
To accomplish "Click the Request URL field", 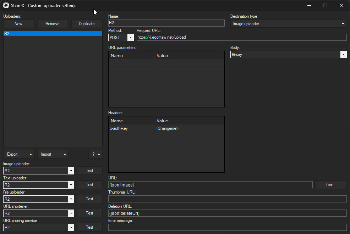I will tap(241, 37).
